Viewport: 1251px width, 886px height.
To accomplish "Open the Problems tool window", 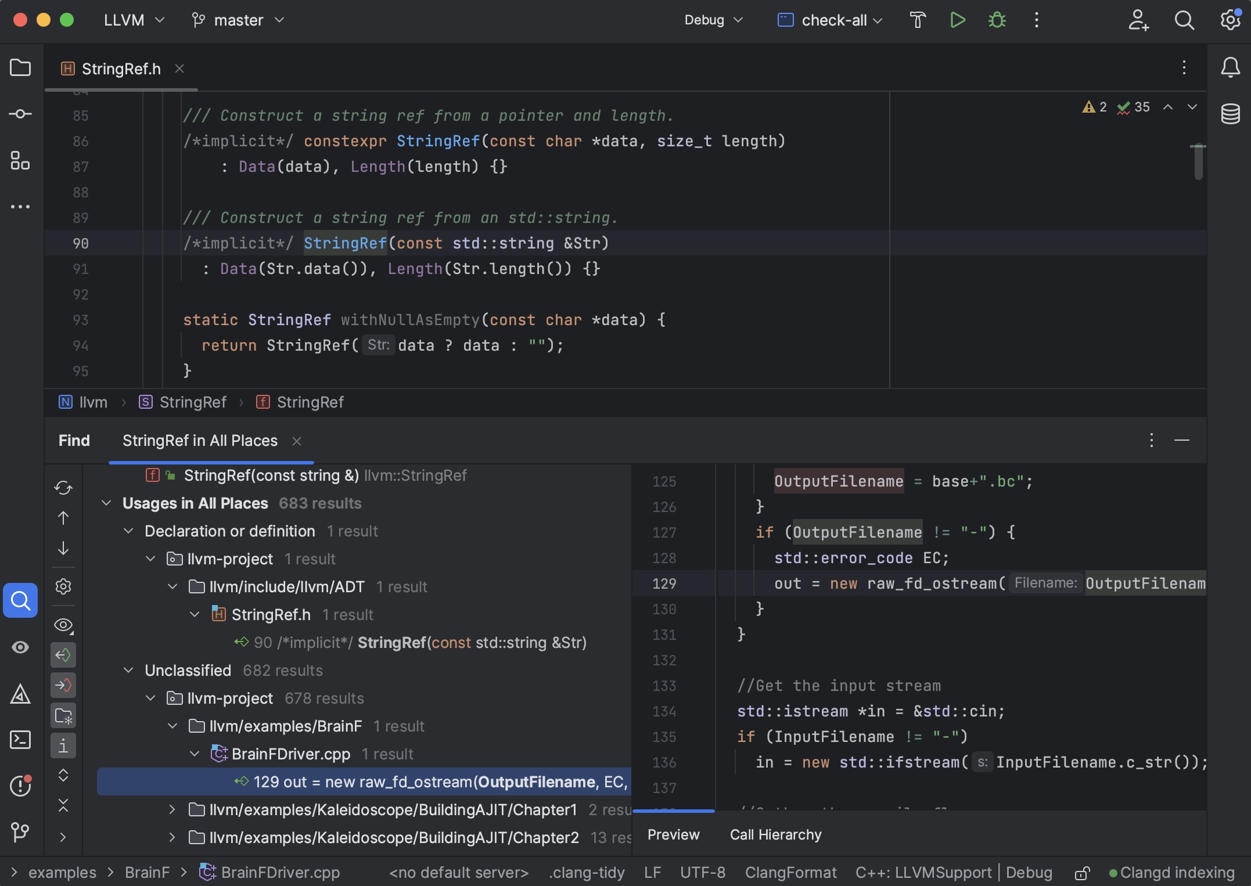I will pyautogui.click(x=20, y=786).
